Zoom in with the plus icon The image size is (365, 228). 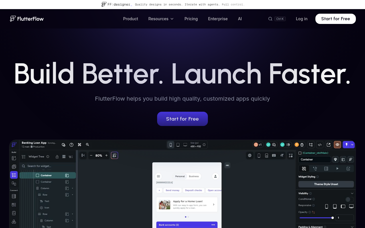(x=106, y=155)
